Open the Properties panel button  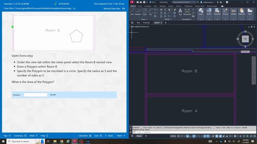217,12
